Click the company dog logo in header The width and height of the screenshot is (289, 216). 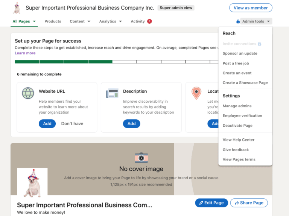(17, 8)
